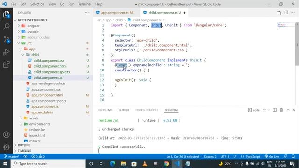
Task: Open the Extensions view
Action: pyautogui.click(x=6, y=64)
